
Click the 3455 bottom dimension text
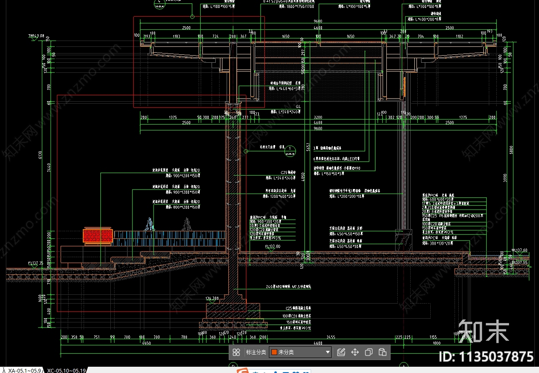click(331, 337)
